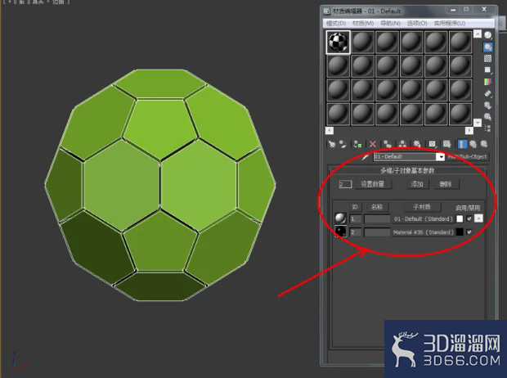Viewport: 507px width, 378px height.
Task: Click the Go to Parent icon
Action: [473, 144]
